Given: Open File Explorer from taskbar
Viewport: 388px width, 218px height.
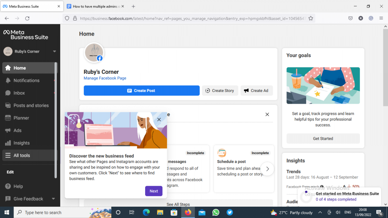Looking at the screenshot, I should (x=160, y=212).
